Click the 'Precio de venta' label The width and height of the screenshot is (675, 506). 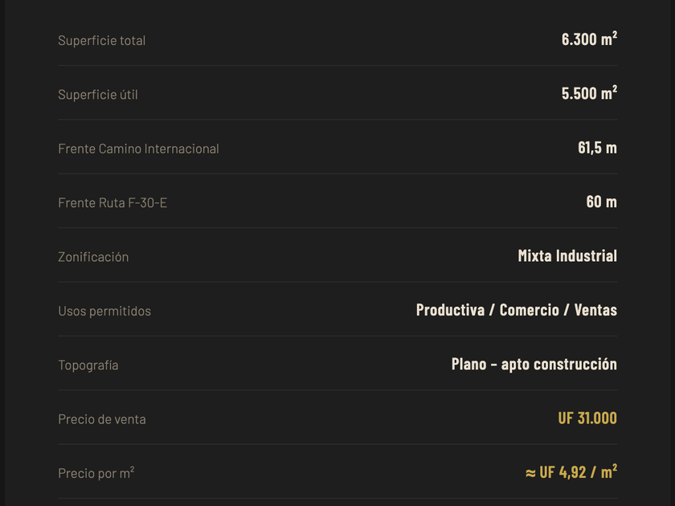(102, 419)
